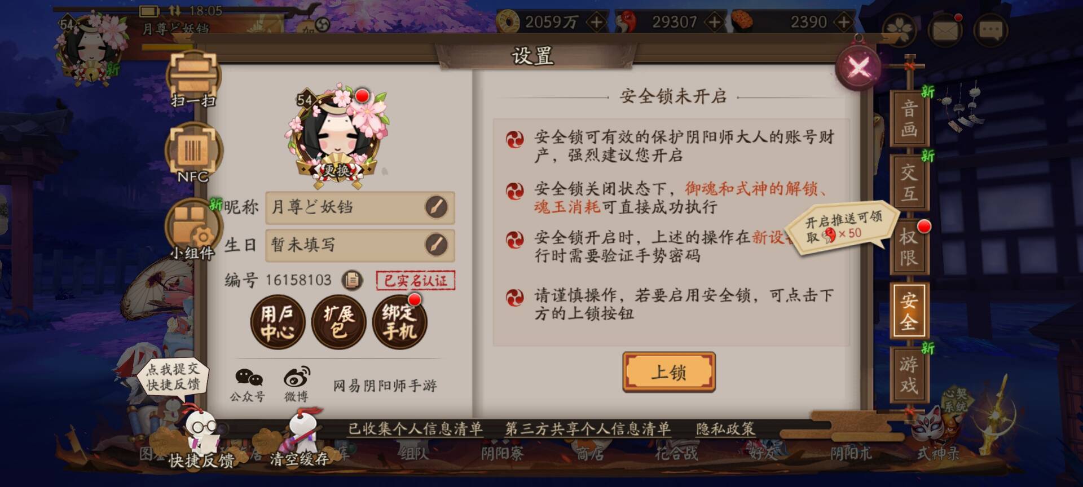This screenshot has width=1083, height=487.
Task: Select the 游戏 settings tab
Action: 908,374
